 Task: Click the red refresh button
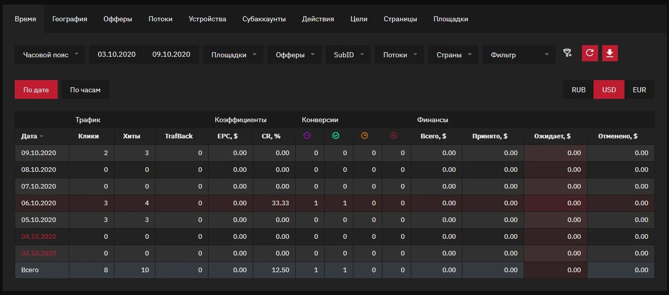coord(589,53)
